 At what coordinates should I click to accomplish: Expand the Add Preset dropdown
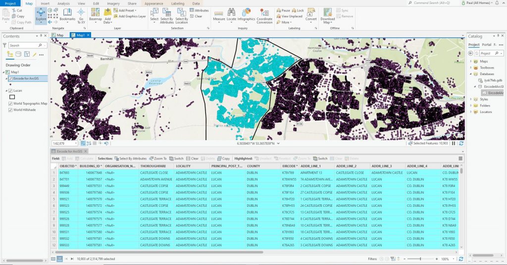[x=136, y=10]
